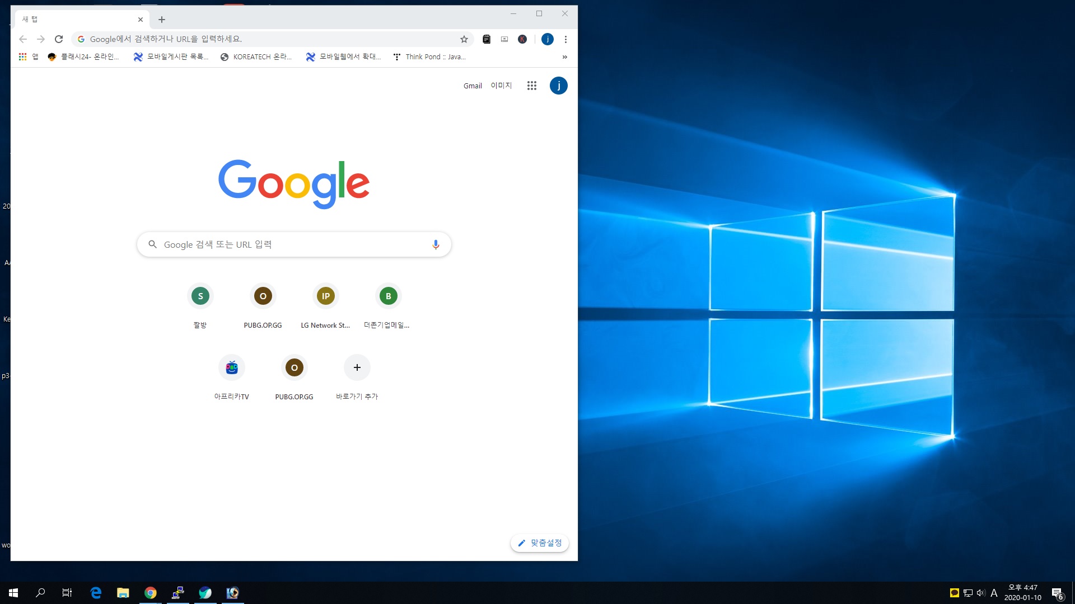1075x604 pixels.
Task: Open the LG Network Storage shortcut
Action: click(325, 296)
